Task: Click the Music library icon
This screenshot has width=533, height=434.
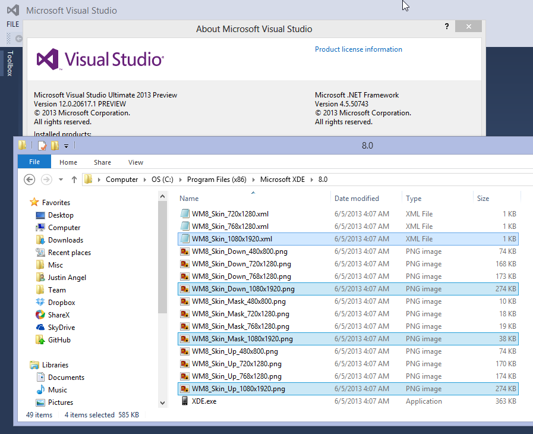Action: (x=40, y=389)
